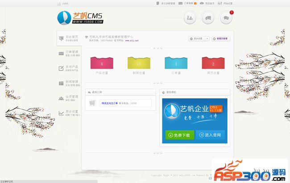Click the 艺帆CMS logo
Viewport: 290px width, 183px height.
coord(80,18)
